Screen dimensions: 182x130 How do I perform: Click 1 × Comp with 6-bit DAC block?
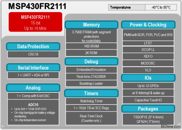point(33,96)
